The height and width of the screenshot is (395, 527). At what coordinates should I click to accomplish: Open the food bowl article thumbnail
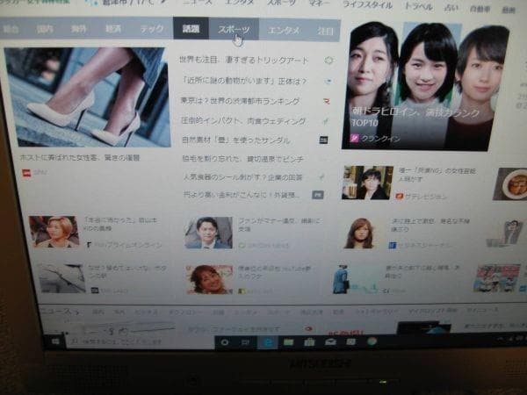point(510,184)
